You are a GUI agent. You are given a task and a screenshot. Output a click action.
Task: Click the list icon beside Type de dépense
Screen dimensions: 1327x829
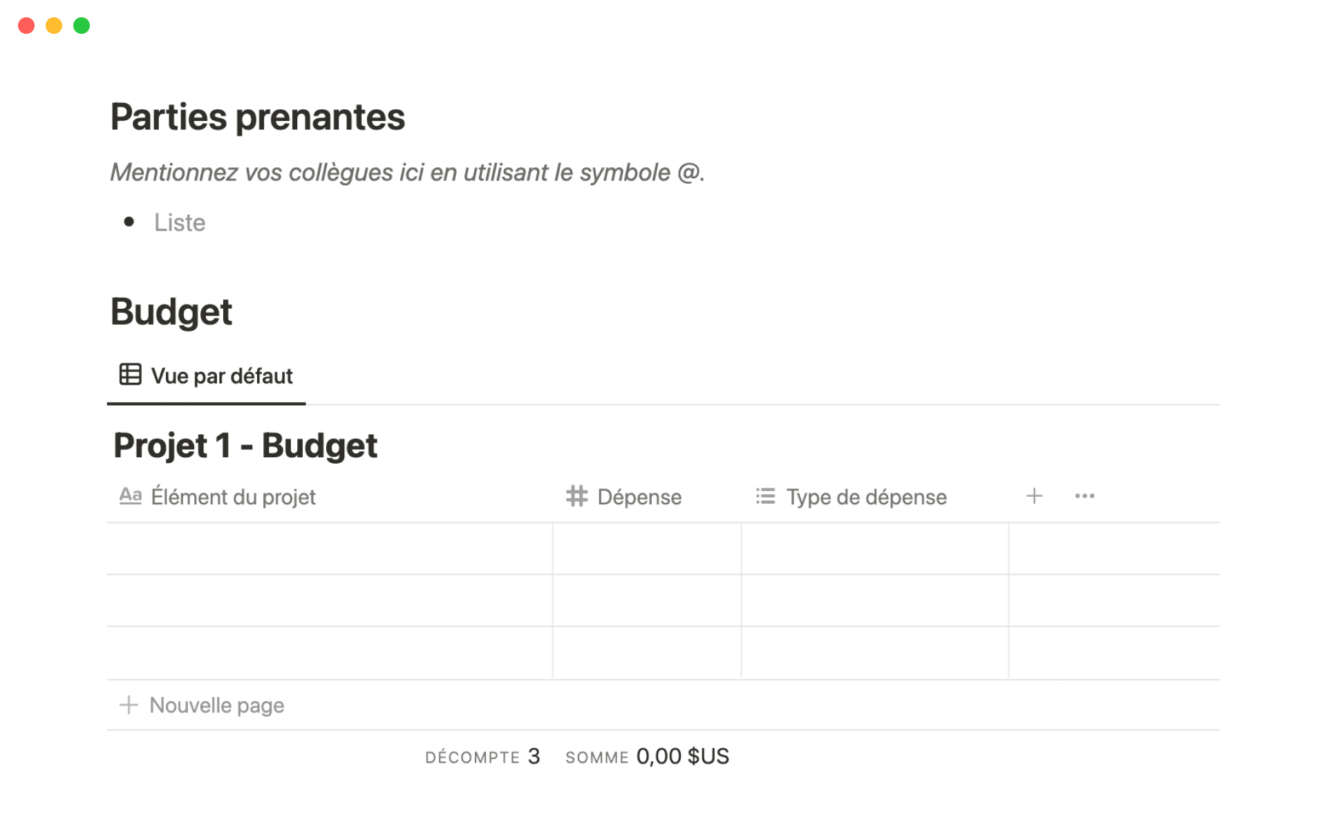765,496
